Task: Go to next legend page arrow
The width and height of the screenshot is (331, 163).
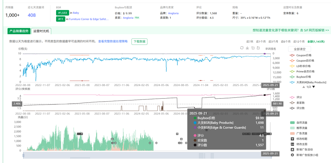Action: click(x=313, y=87)
